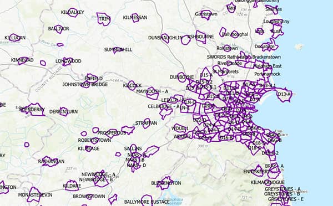Select the SALLINS elongated polygon
Image resolution: width=333 pixels, height=206 pixels.
click(151, 151)
